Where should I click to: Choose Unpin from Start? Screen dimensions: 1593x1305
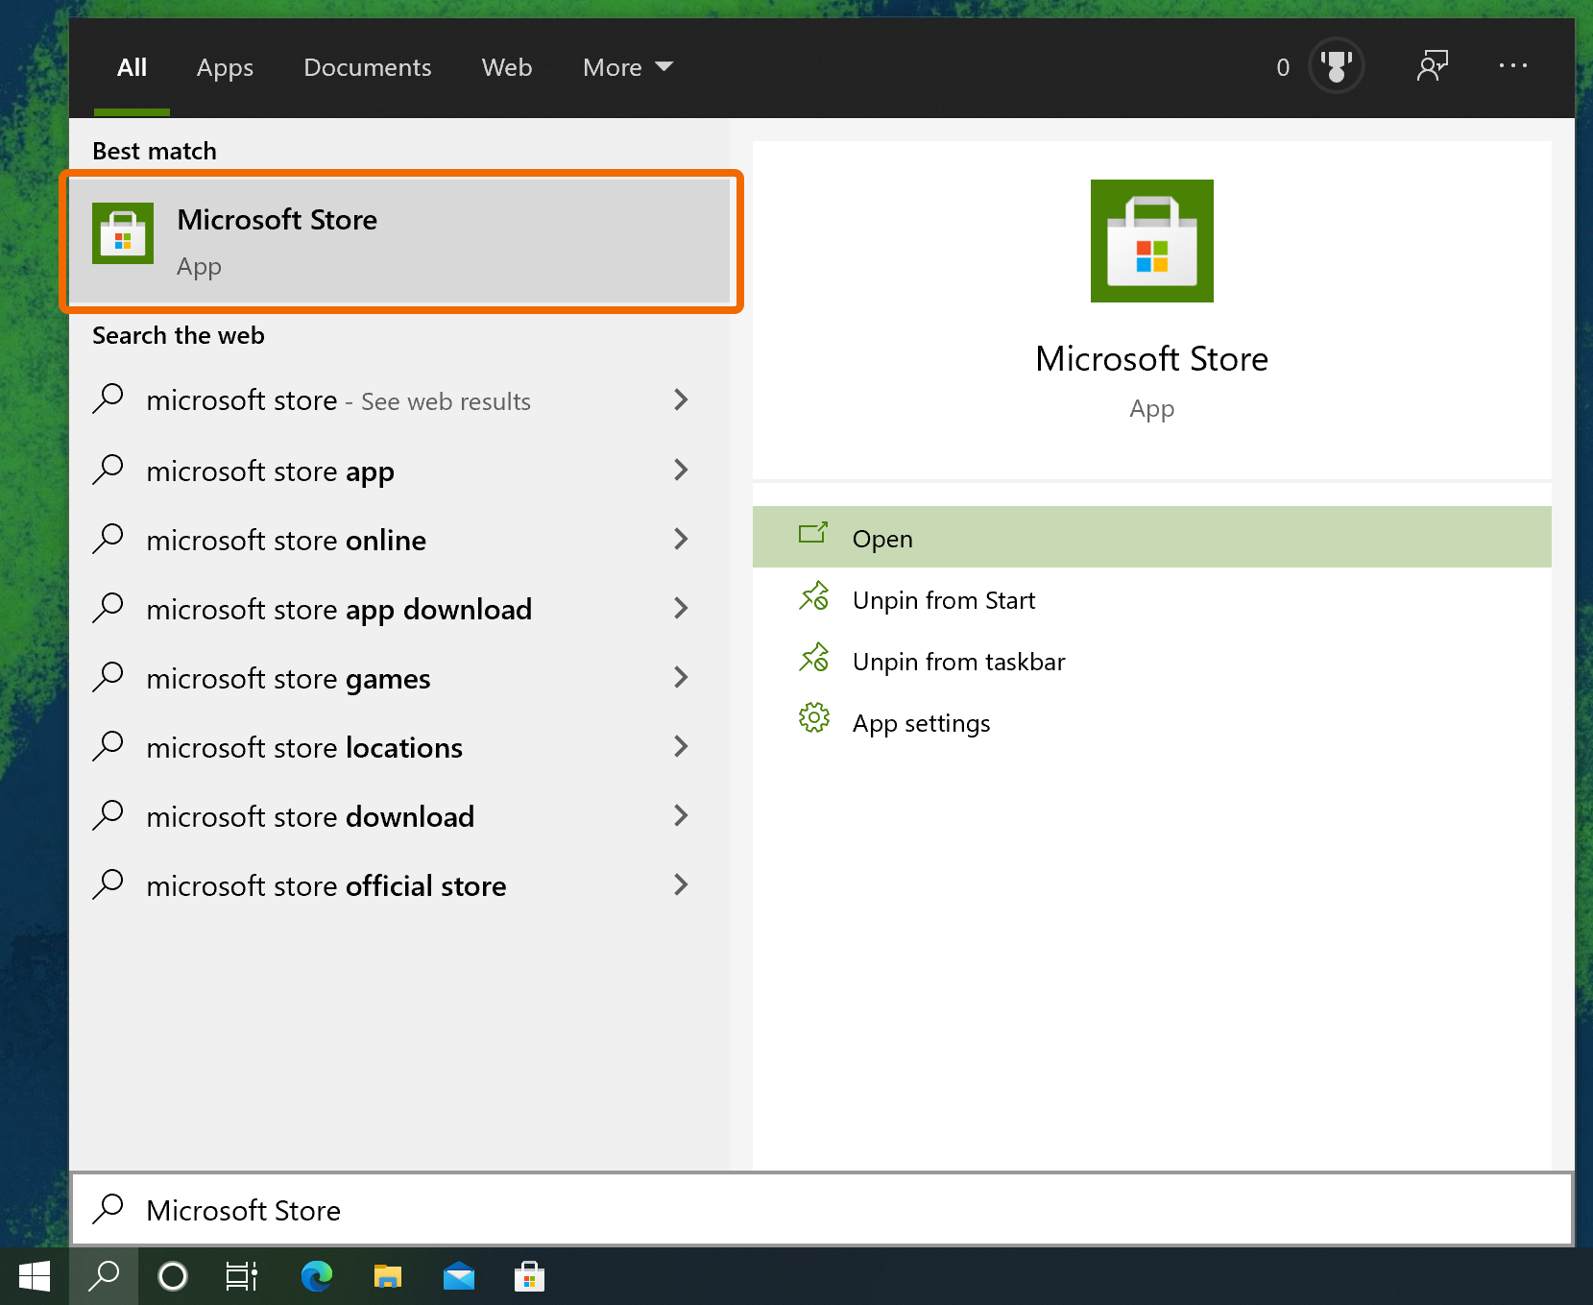[1151, 600]
